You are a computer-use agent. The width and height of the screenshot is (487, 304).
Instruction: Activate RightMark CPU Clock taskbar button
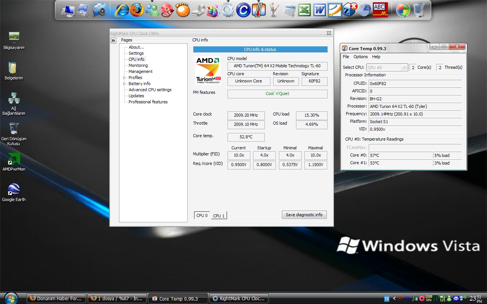coord(239,298)
